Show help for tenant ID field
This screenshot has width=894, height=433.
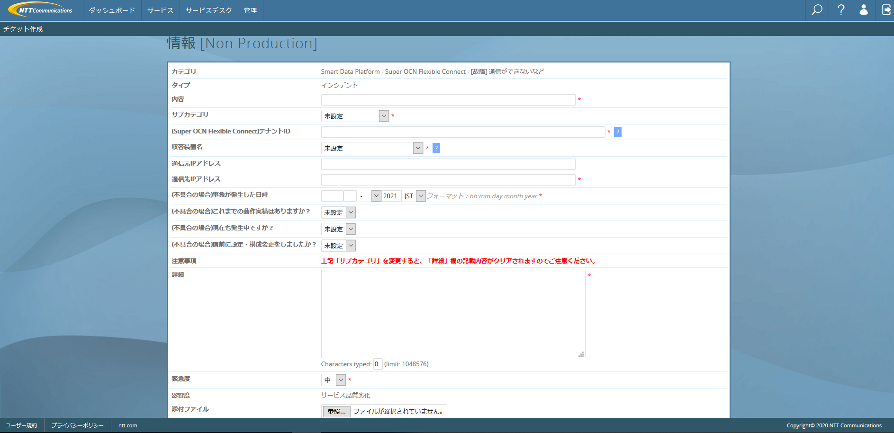point(617,132)
